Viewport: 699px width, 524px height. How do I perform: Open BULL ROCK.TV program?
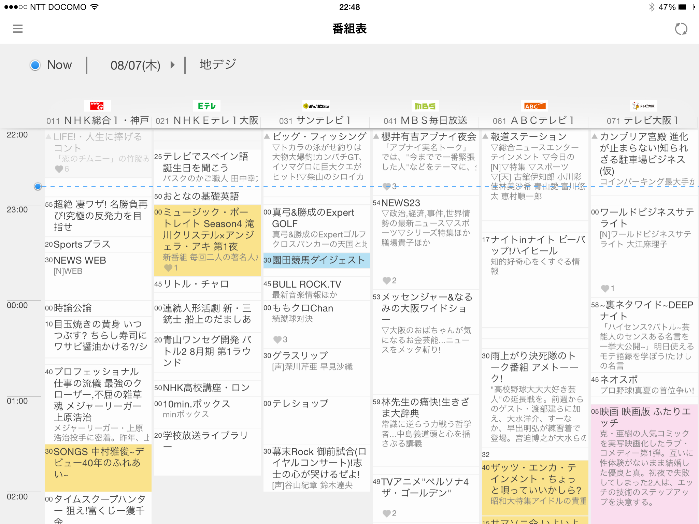click(317, 289)
